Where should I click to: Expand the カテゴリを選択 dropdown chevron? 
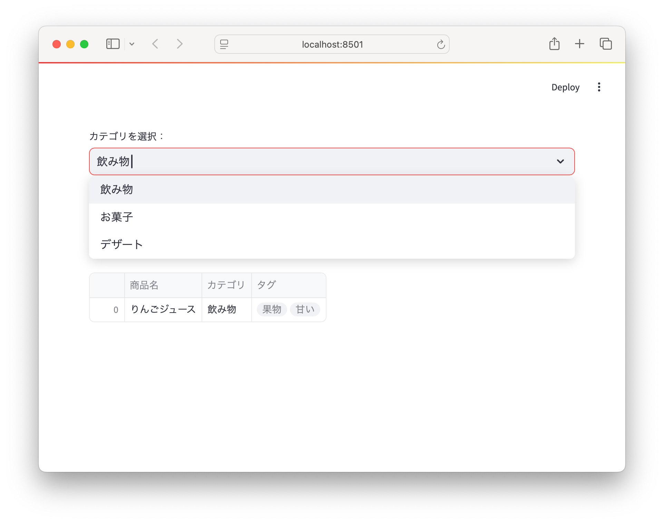tap(560, 161)
